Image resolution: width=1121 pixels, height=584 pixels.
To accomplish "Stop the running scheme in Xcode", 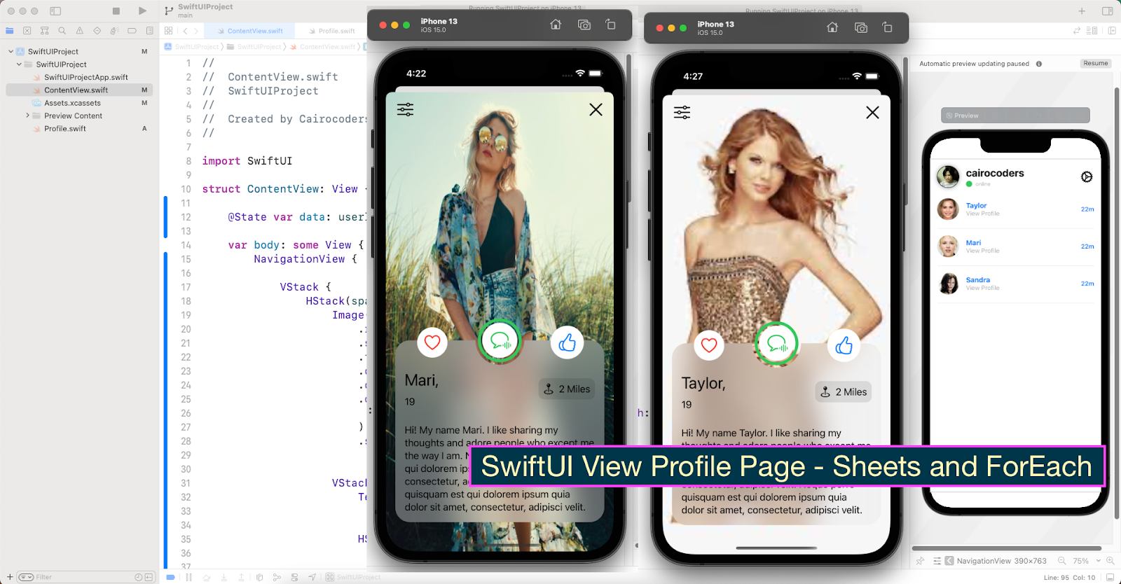I will (x=116, y=11).
